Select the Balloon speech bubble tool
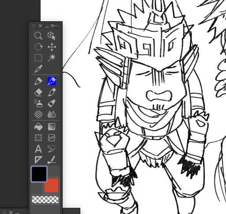 52,149
